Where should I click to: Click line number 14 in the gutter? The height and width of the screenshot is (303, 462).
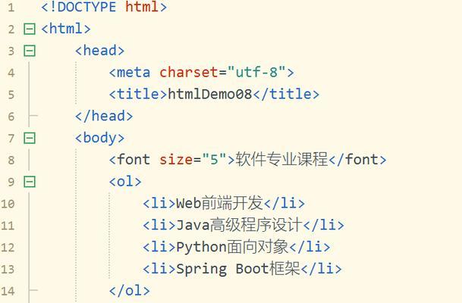(x=8, y=291)
